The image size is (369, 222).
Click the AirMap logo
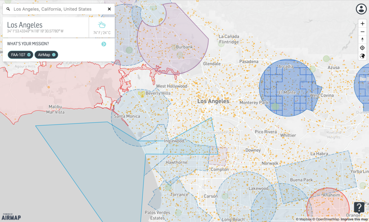point(10,217)
